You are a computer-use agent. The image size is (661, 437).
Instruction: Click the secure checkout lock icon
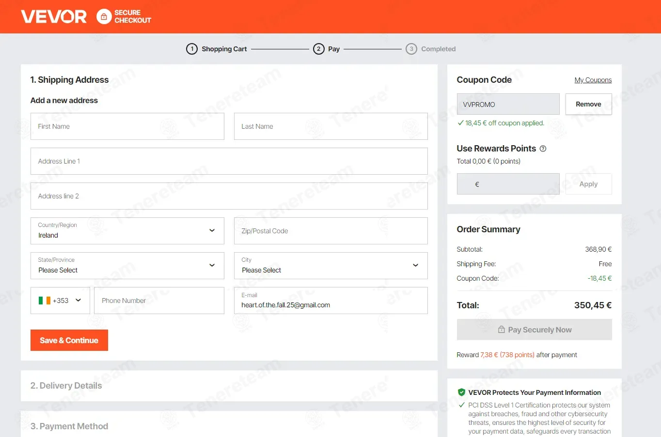104,16
